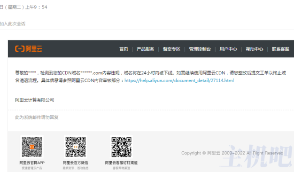
Task: Click the message line starting with 尊敬的
Action: [x=150, y=73]
